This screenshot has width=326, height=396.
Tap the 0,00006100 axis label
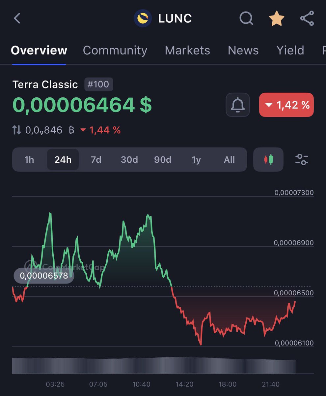(294, 343)
